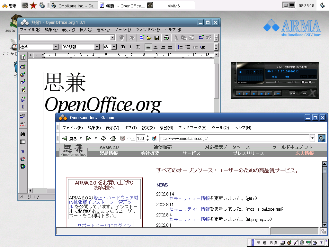Click spellcheck ABC checkmark icon in side toolbar
Image resolution: width=329 pixels, height=247 pixels.
coord(23,116)
